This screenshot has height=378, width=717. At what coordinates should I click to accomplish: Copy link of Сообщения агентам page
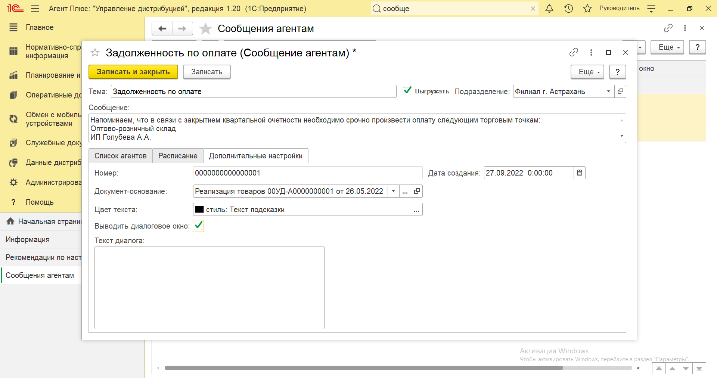[668, 28]
